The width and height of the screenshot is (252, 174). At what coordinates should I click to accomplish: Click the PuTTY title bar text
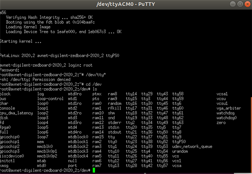coord(126,4)
